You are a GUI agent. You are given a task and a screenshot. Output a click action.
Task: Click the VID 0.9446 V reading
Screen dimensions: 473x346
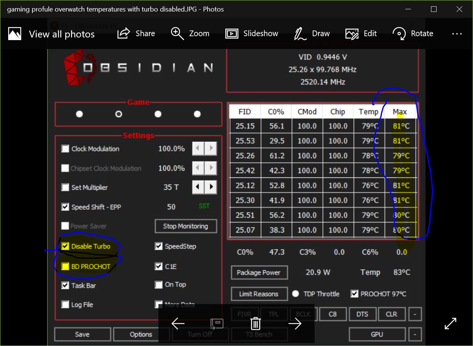click(322, 57)
